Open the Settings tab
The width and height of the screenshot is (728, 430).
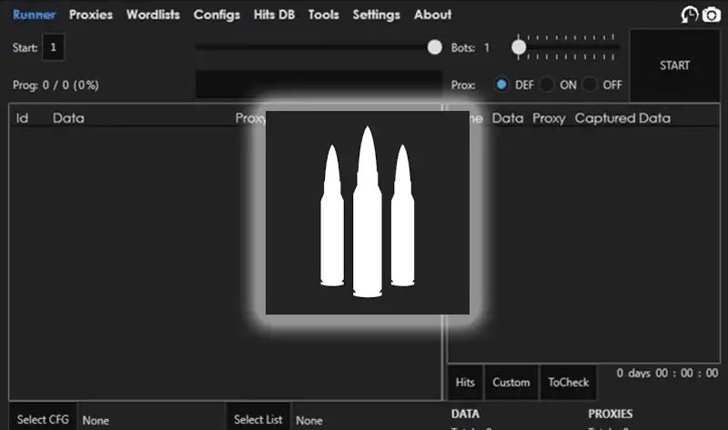pyautogui.click(x=377, y=15)
